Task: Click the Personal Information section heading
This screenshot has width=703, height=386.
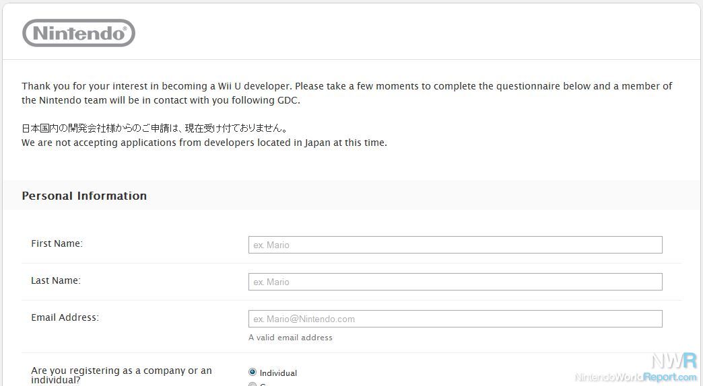Action: coord(84,196)
